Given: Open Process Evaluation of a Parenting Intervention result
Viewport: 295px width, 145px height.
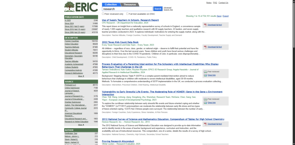Looking at the screenshot, I should 160,66.
